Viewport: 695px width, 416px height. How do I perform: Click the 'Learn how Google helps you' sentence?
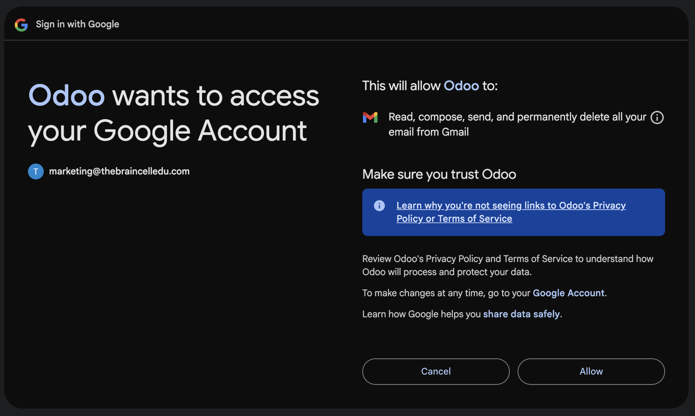421,314
